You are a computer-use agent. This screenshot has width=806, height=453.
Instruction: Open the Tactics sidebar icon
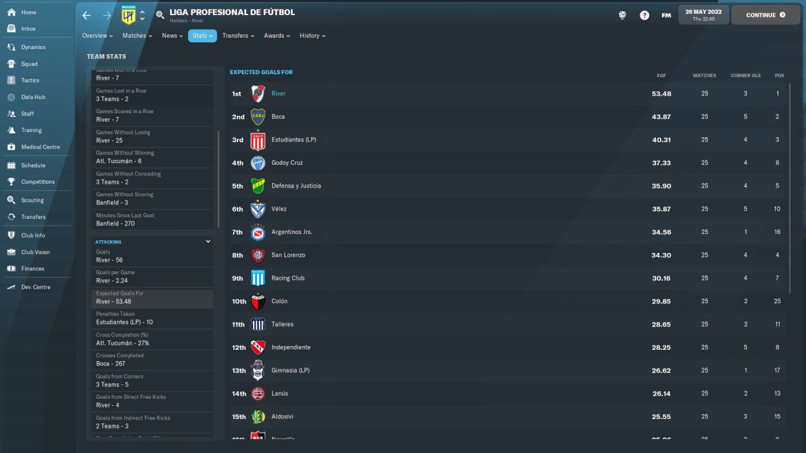coord(11,81)
